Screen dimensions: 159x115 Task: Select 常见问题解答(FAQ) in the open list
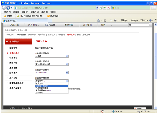(x=52, y=90)
